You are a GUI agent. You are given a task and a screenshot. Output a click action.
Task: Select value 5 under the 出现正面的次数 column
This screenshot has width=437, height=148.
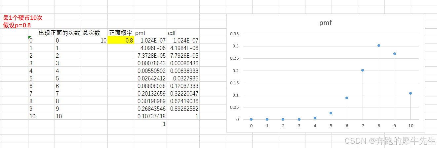point(68,78)
